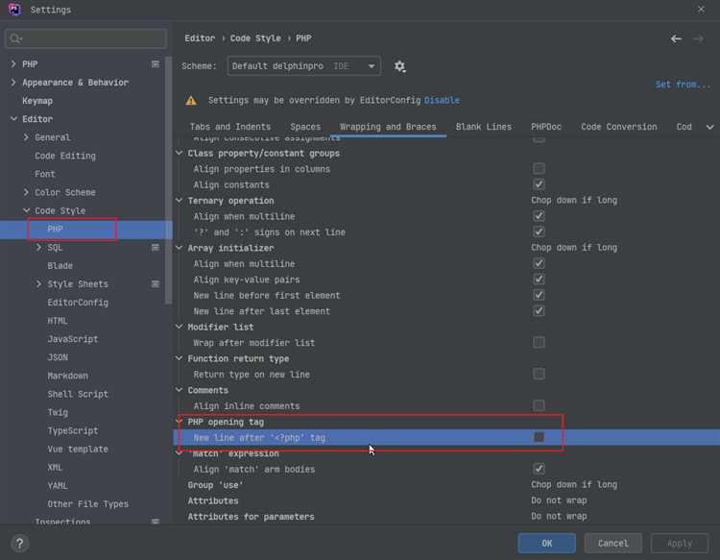
Task: Enable New line after '<?php' tag checkbox
Action: pyautogui.click(x=539, y=437)
